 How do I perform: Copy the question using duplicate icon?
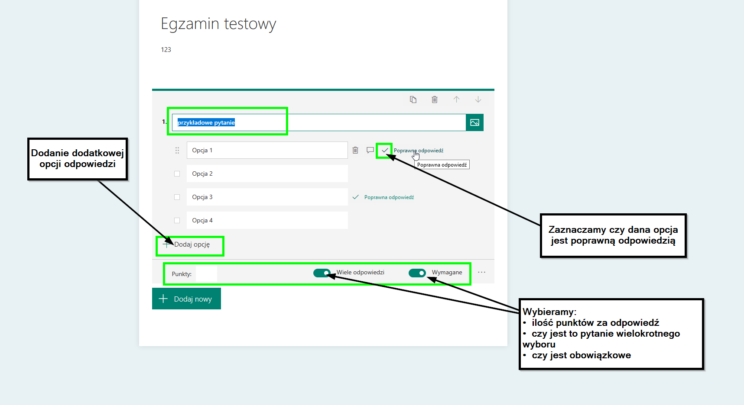pos(413,100)
